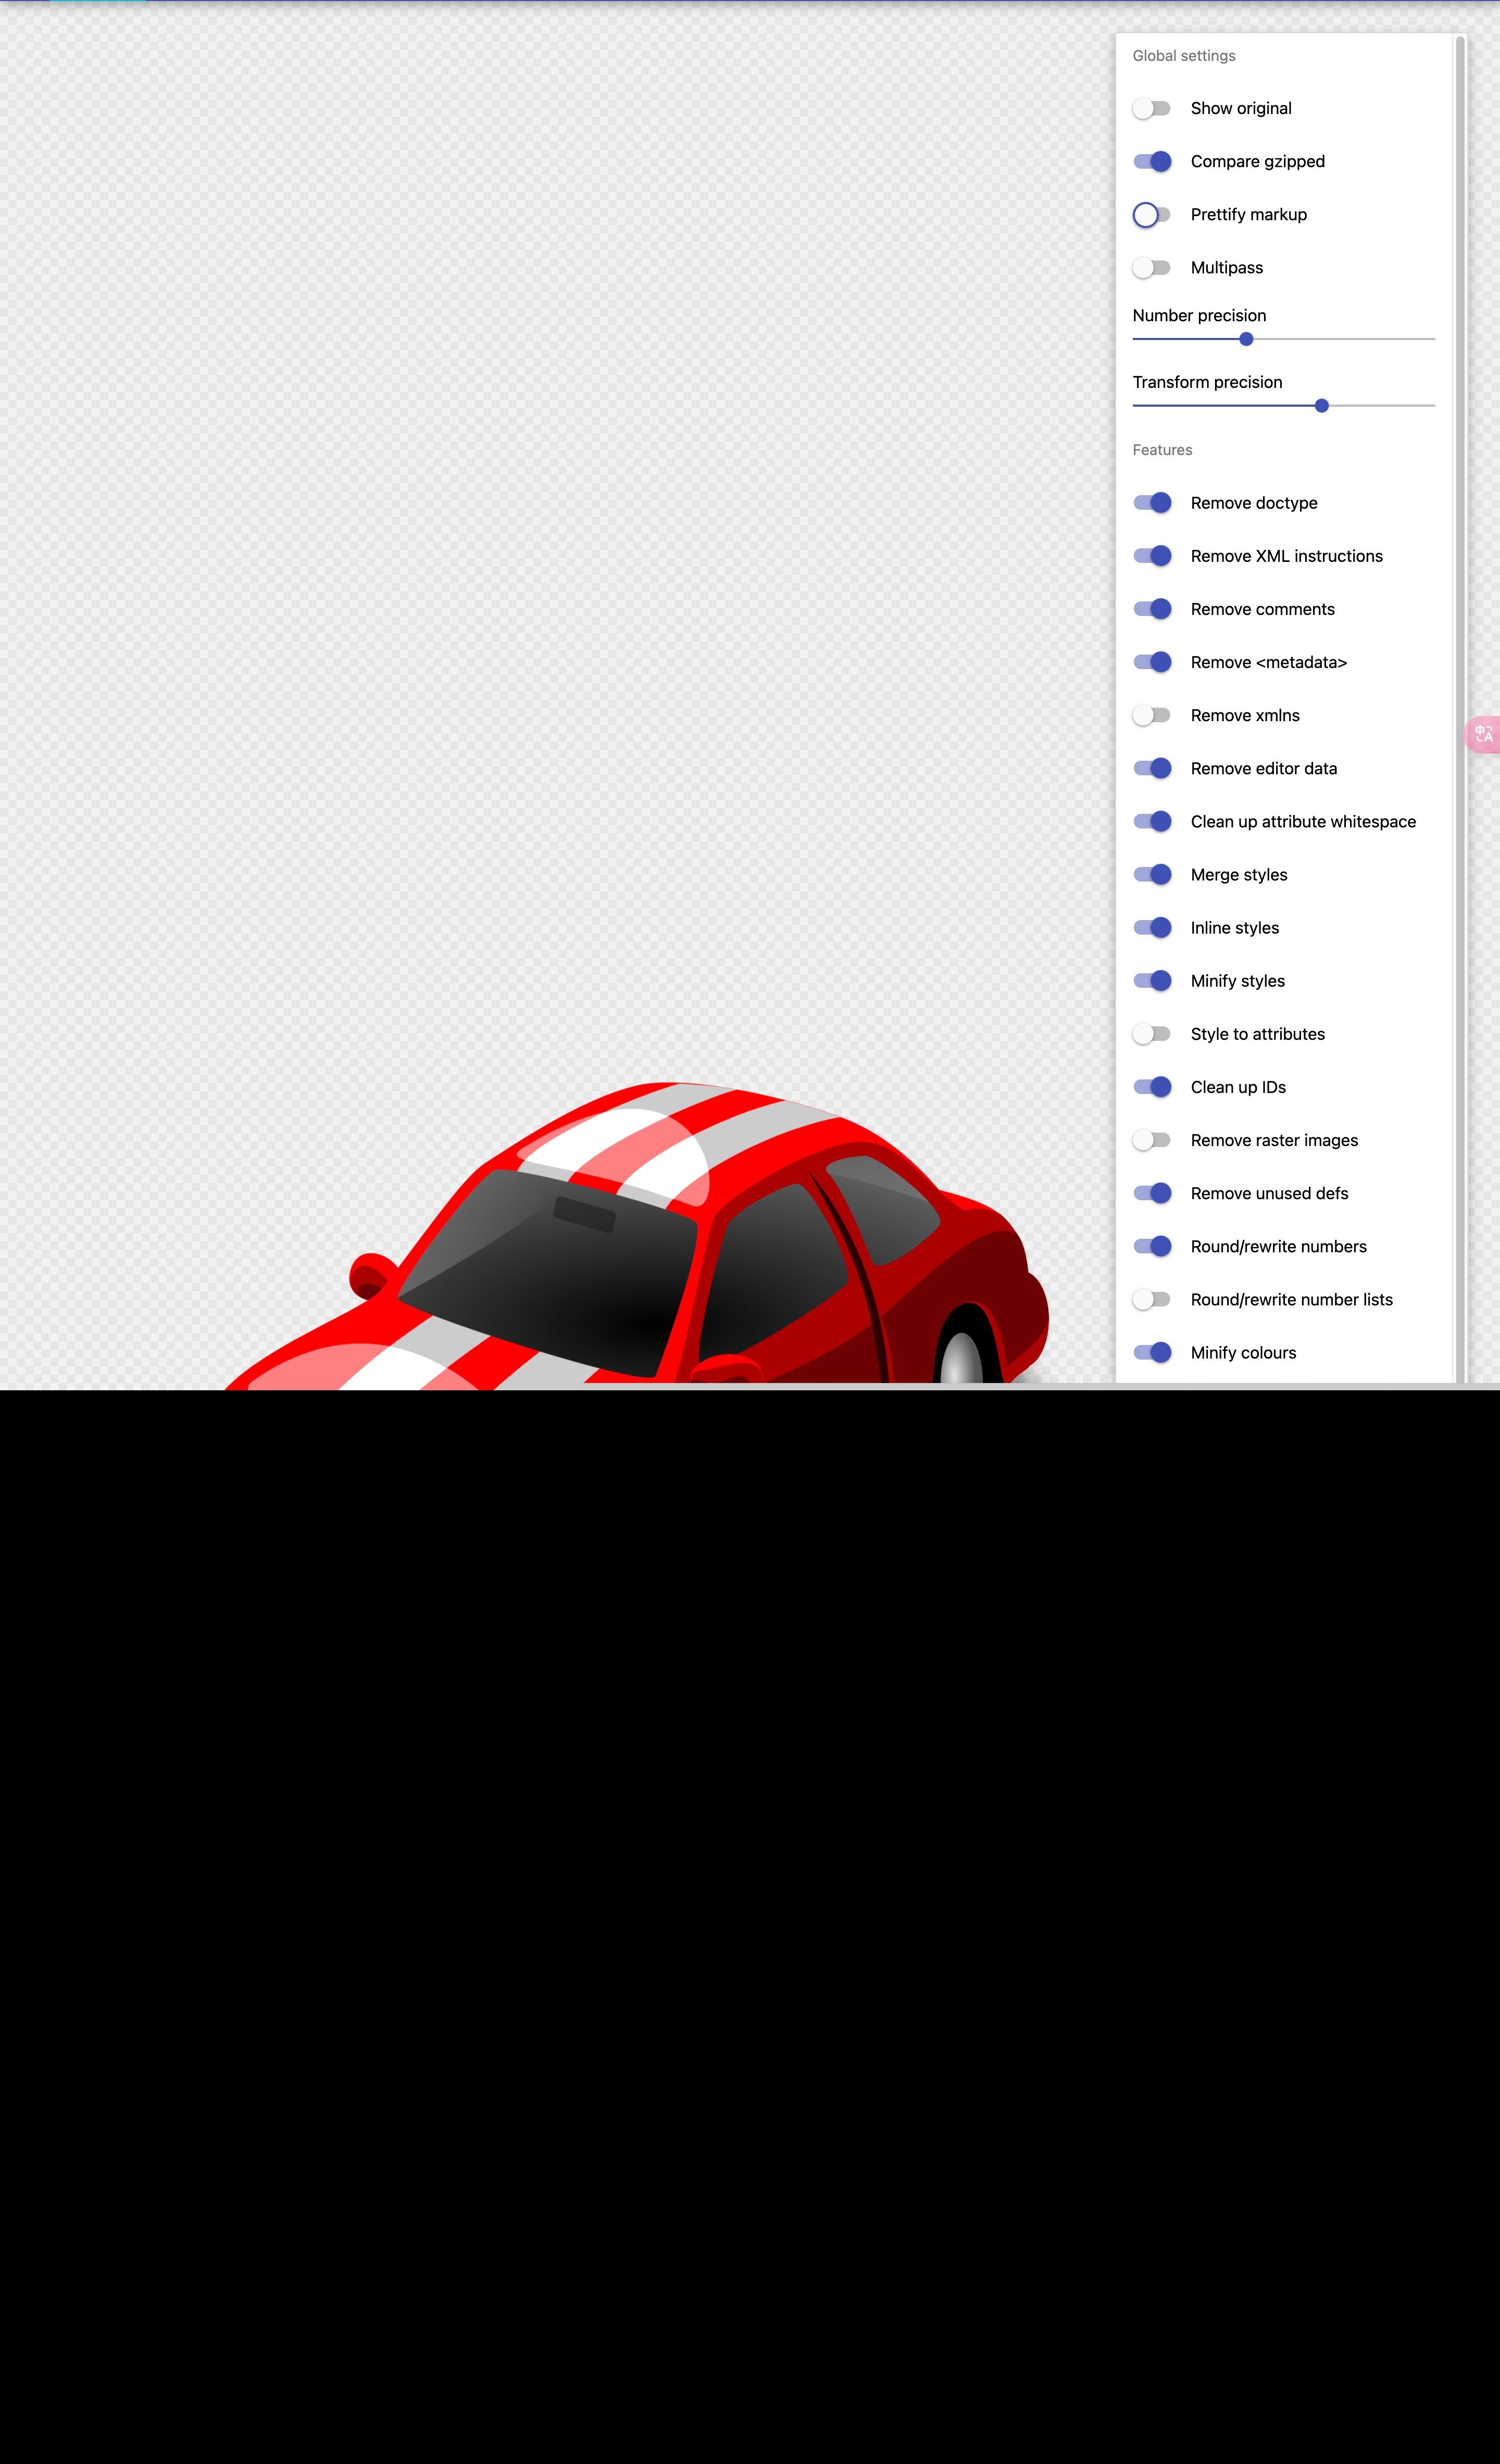Click the Transform precision slider handle
The width and height of the screenshot is (1500, 2464).
coord(1321,406)
